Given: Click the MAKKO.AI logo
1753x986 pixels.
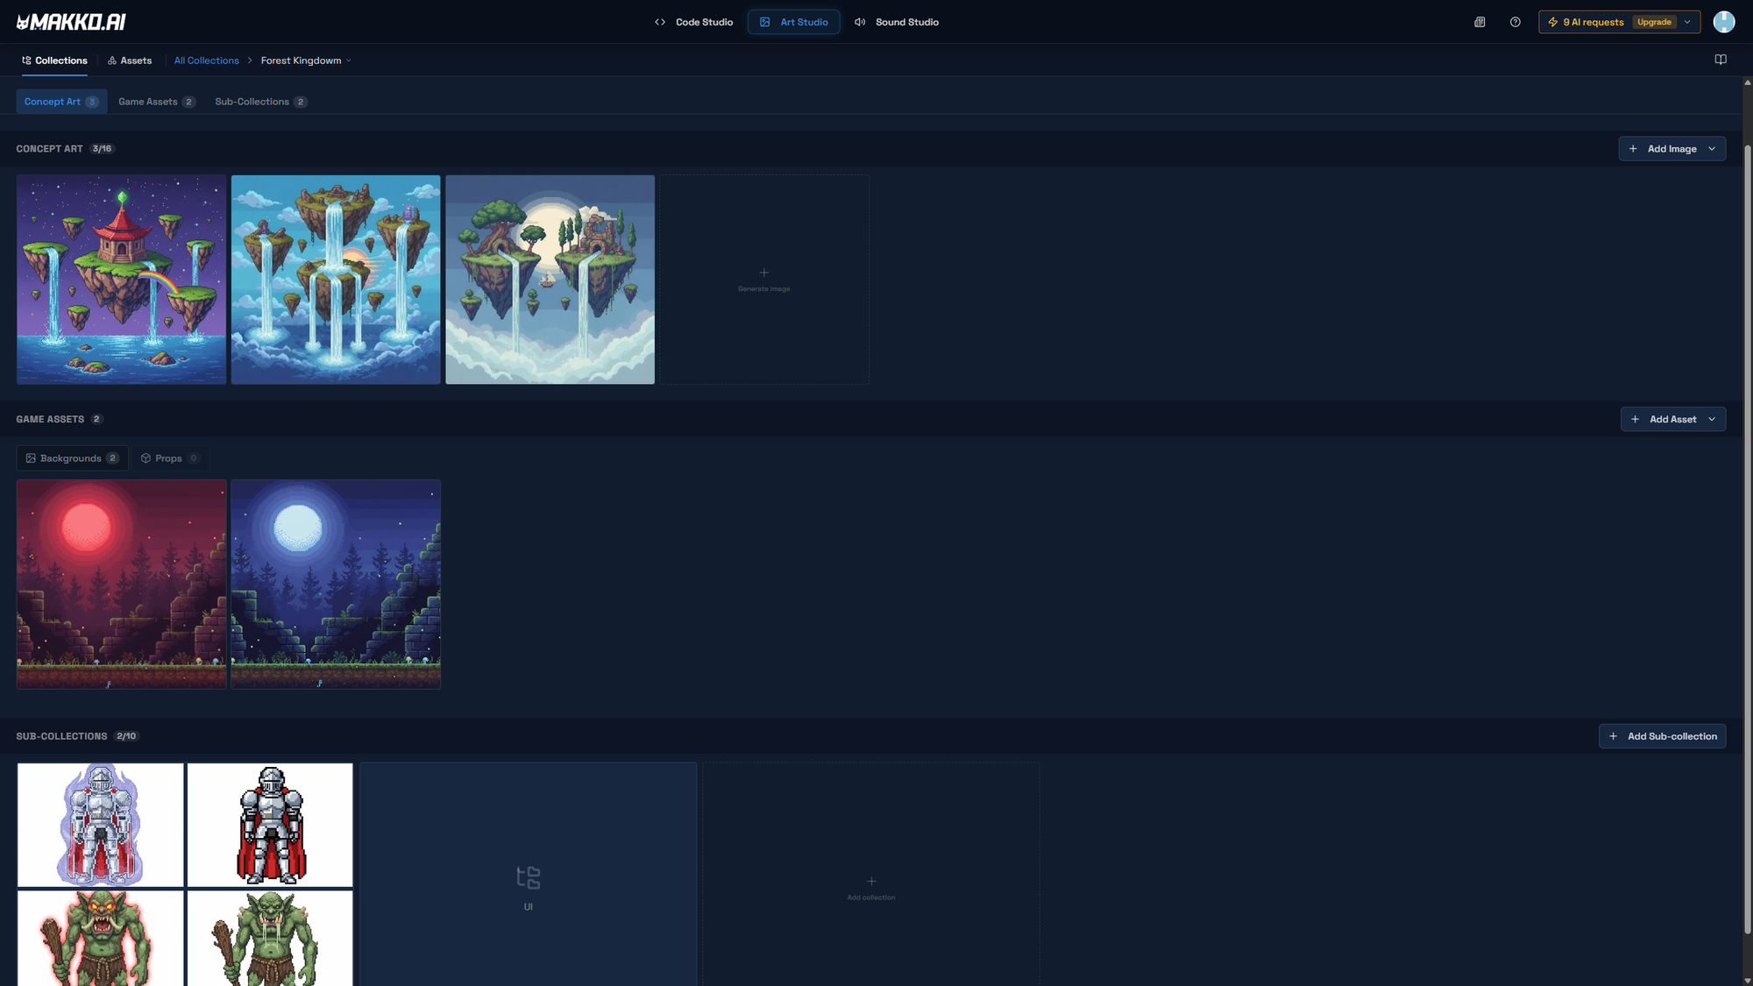Looking at the screenshot, I should click(x=71, y=22).
